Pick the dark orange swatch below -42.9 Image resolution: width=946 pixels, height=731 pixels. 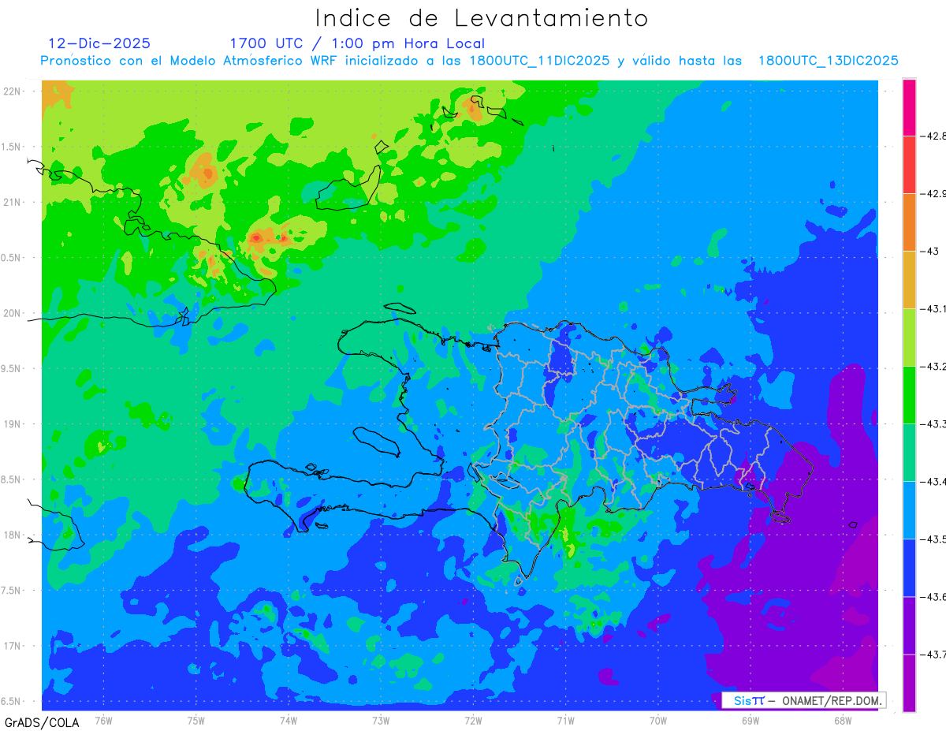[x=909, y=222]
